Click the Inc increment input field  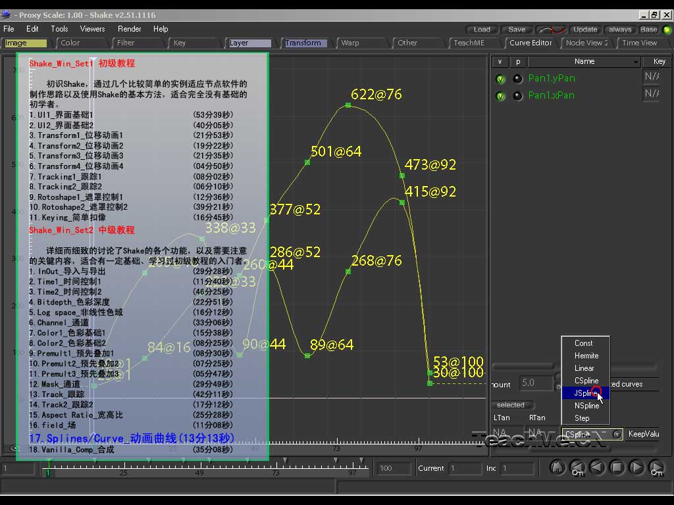pos(517,468)
